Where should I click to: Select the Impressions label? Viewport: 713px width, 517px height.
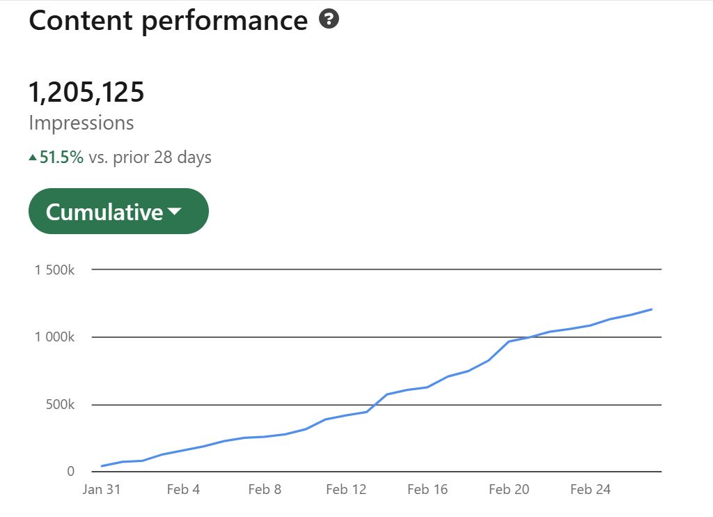click(x=81, y=123)
